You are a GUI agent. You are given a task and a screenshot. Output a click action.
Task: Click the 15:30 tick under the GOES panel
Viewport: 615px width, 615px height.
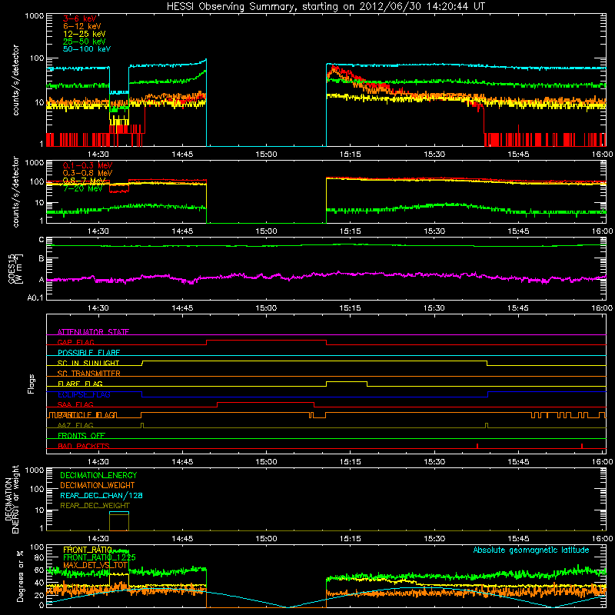pos(434,308)
